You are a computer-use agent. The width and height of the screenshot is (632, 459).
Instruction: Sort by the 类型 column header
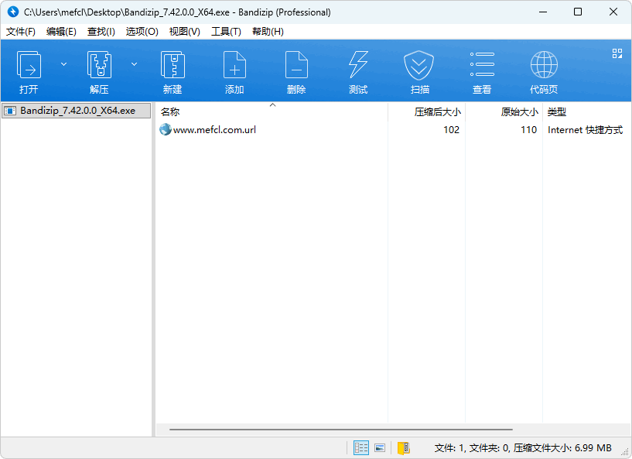pos(586,111)
